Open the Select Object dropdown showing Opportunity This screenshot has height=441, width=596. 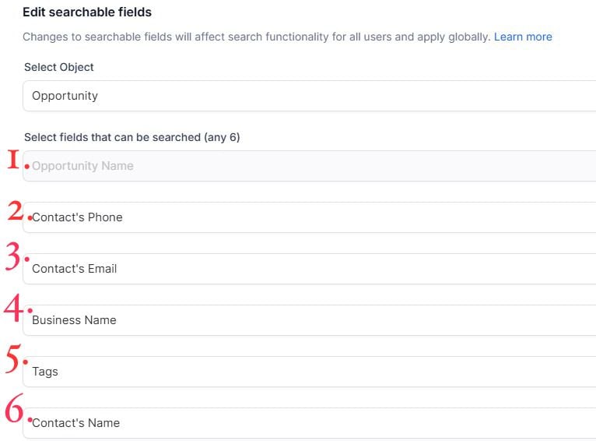click(x=311, y=96)
